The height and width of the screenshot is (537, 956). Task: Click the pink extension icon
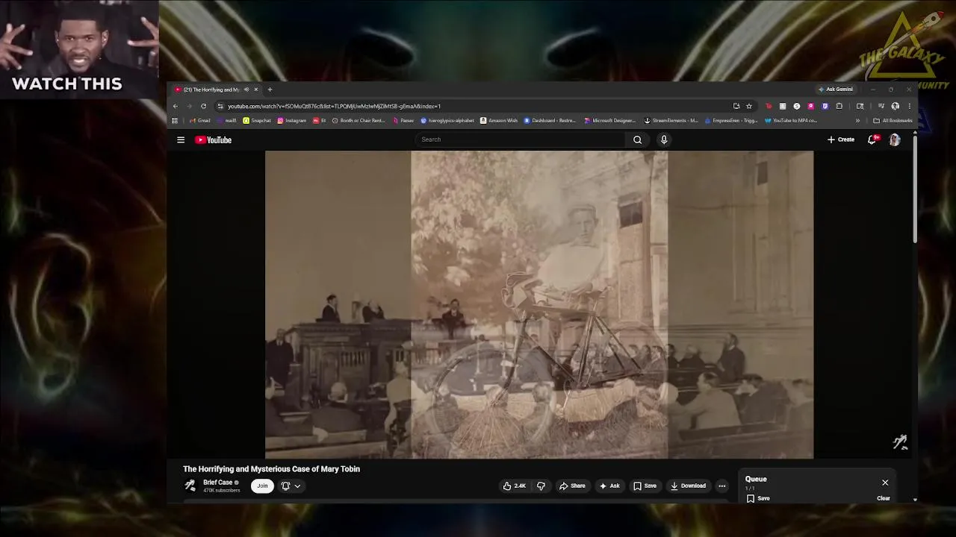coord(811,106)
